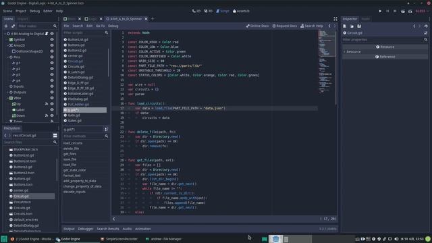The image size is (432, 243).
Task: Switch to 2D workspace
Action: [196, 11]
